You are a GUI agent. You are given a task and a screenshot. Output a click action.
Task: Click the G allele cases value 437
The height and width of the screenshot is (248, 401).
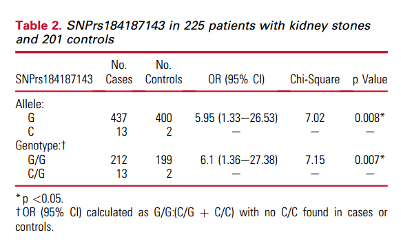click(119, 118)
